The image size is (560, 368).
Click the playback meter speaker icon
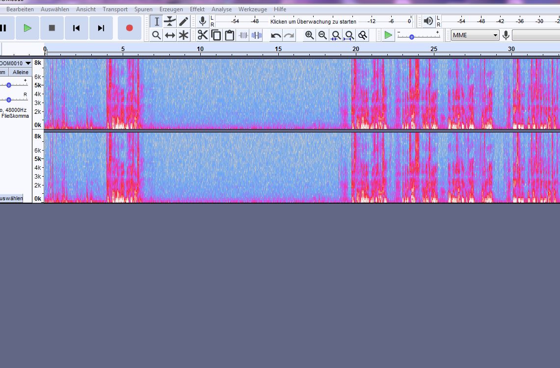[x=428, y=22]
